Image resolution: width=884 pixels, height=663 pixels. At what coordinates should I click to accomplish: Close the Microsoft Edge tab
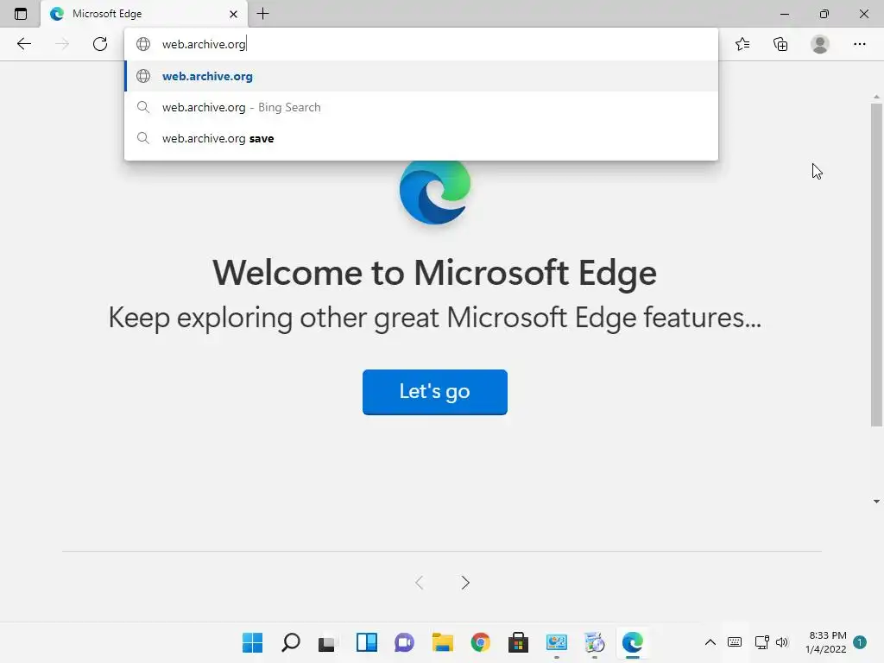[x=233, y=14]
